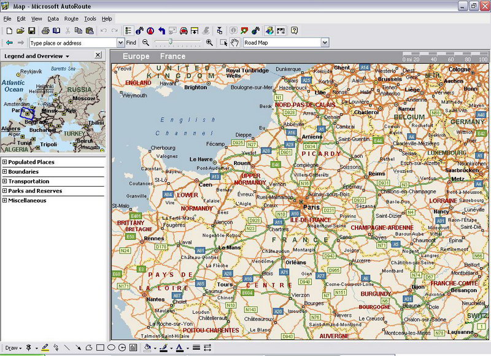The width and height of the screenshot is (491, 356).
Task: Copy selection with the Copy icon
Action: click(x=79, y=31)
